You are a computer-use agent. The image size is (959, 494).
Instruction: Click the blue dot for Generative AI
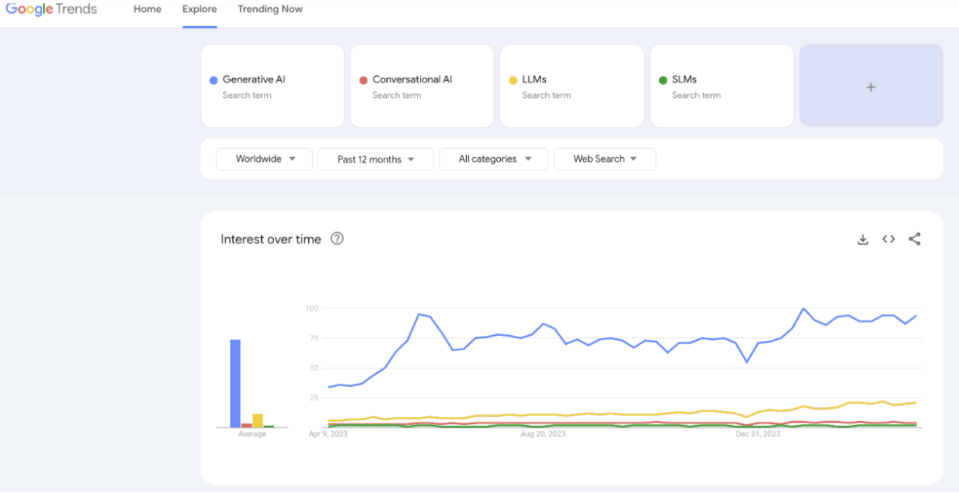(214, 80)
